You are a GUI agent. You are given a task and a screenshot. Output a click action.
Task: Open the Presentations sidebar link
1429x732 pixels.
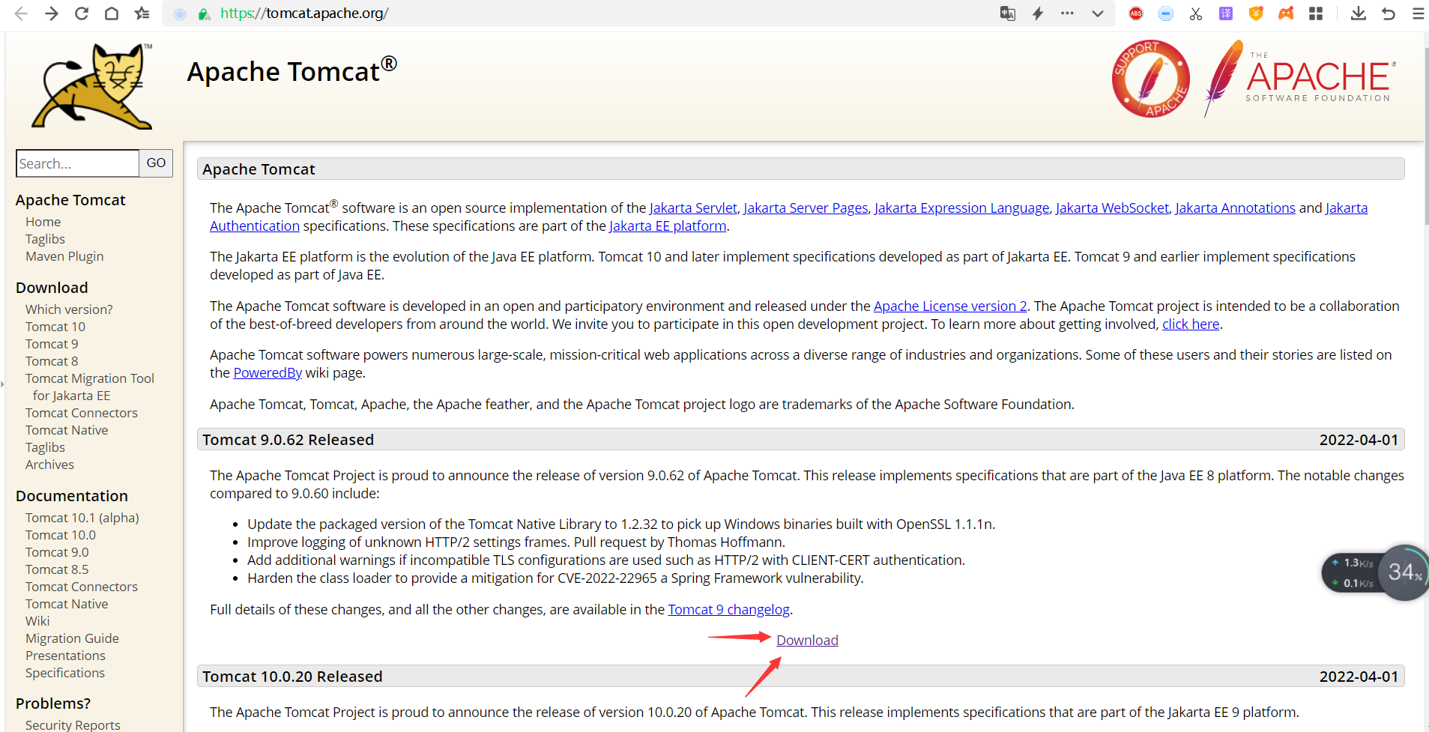pyautogui.click(x=65, y=656)
